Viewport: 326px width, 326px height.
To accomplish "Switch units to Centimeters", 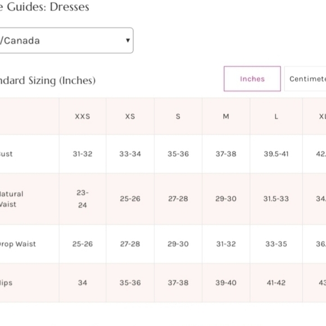I will coord(305,79).
